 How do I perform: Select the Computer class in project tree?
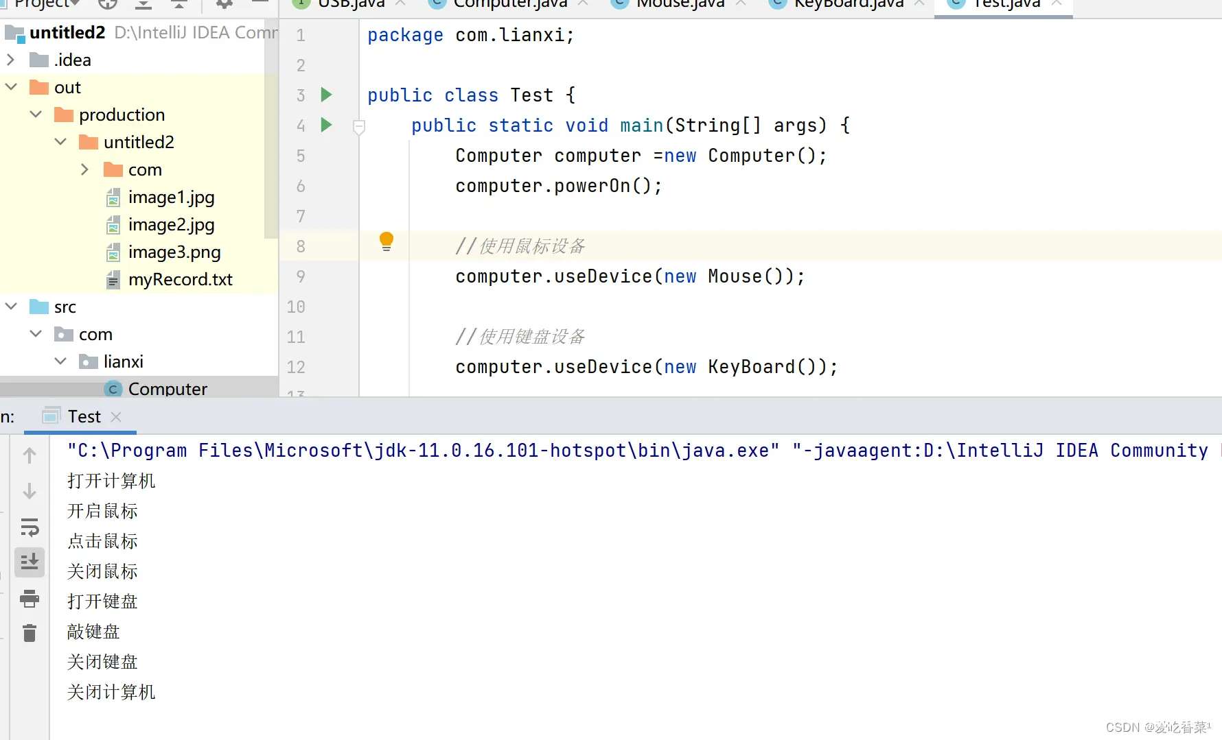click(139, 387)
